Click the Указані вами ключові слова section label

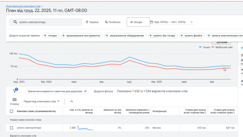point(26,120)
